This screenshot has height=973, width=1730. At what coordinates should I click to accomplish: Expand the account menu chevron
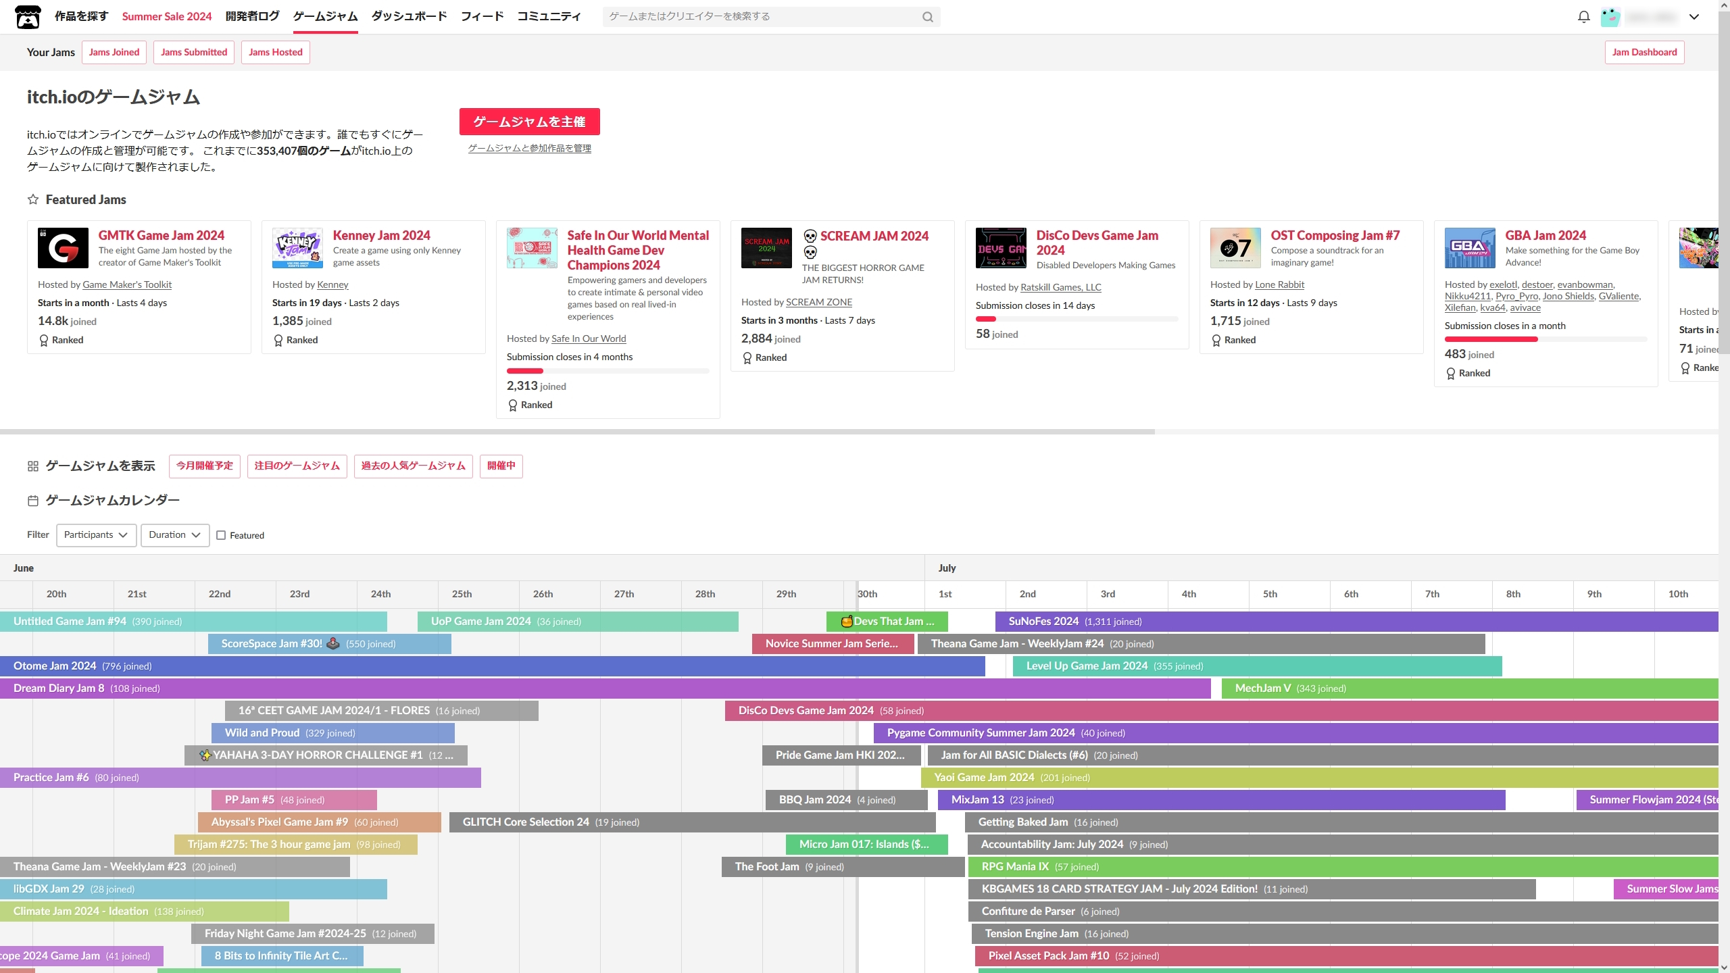point(1694,17)
